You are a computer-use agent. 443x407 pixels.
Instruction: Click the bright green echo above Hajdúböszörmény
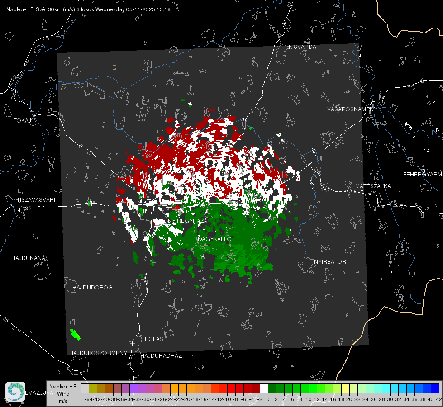(75, 334)
